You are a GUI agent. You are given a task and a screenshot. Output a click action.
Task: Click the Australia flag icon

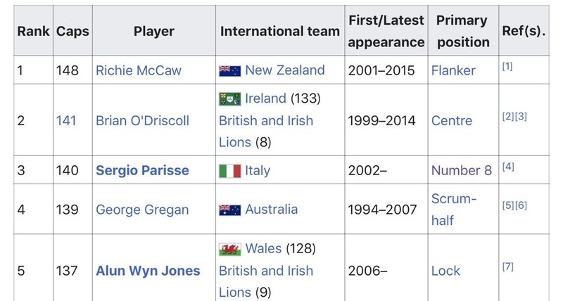pos(230,210)
